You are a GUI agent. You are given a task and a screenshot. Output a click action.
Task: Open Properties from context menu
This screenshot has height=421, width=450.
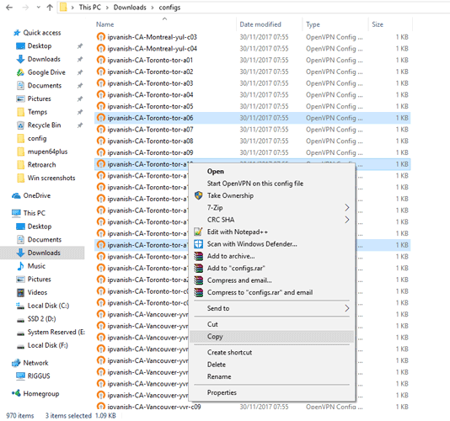(222, 392)
